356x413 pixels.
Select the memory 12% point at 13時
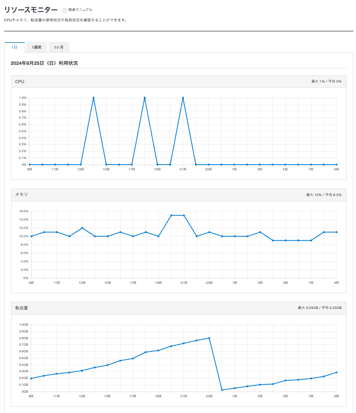(x=82, y=228)
